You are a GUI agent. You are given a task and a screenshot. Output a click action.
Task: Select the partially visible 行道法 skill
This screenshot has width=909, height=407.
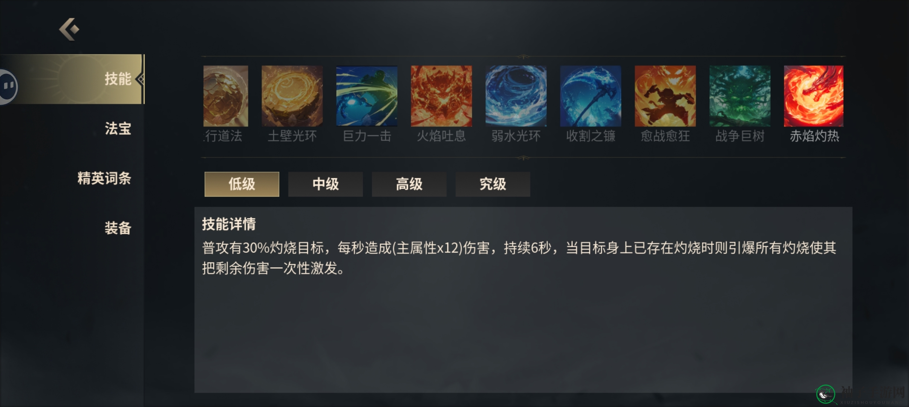pyautogui.click(x=226, y=96)
